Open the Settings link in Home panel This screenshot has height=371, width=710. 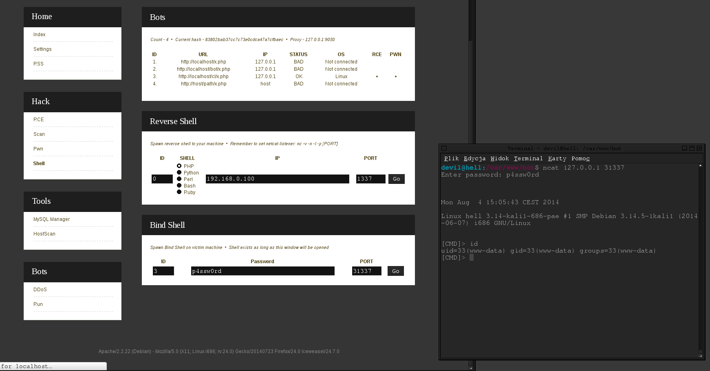[x=42, y=49]
